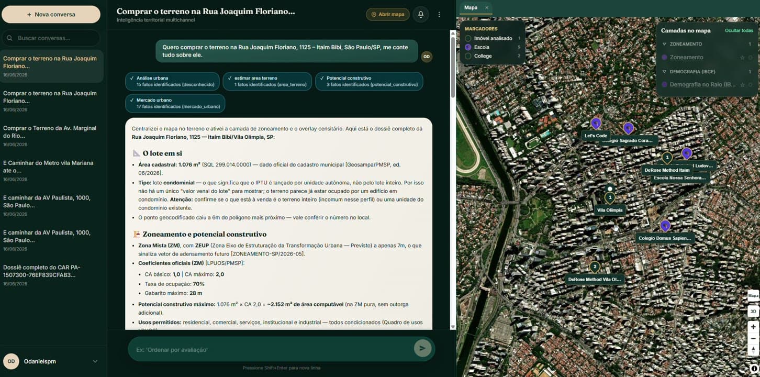Click the chat scrollbar down arrow

pyautogui.click(x=453, y=327)
